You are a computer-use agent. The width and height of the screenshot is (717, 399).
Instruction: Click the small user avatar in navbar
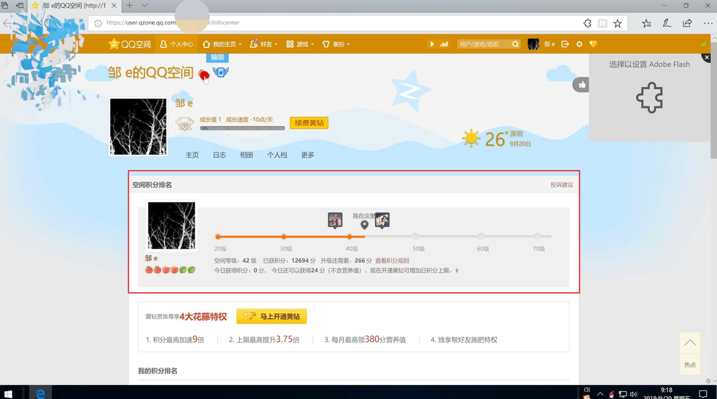click(533, 44)
